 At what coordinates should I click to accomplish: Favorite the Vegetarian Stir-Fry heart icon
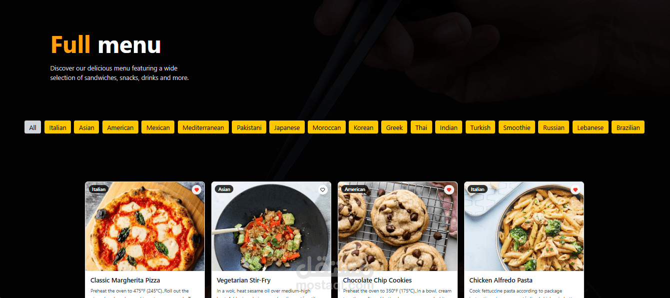[x=323, y=190]
